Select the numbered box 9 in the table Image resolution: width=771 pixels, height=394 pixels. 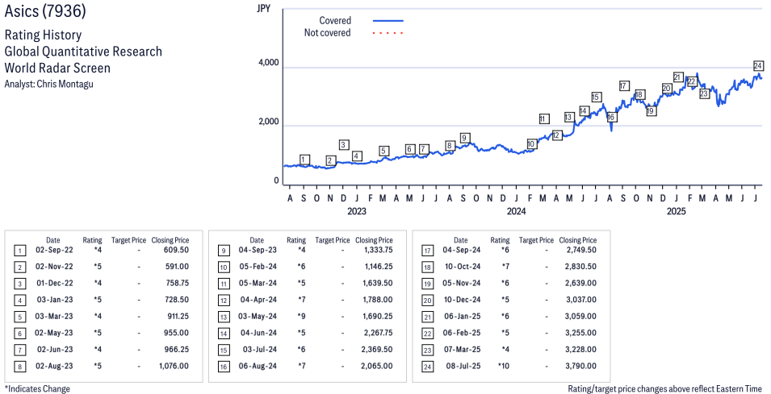(224, 251)
